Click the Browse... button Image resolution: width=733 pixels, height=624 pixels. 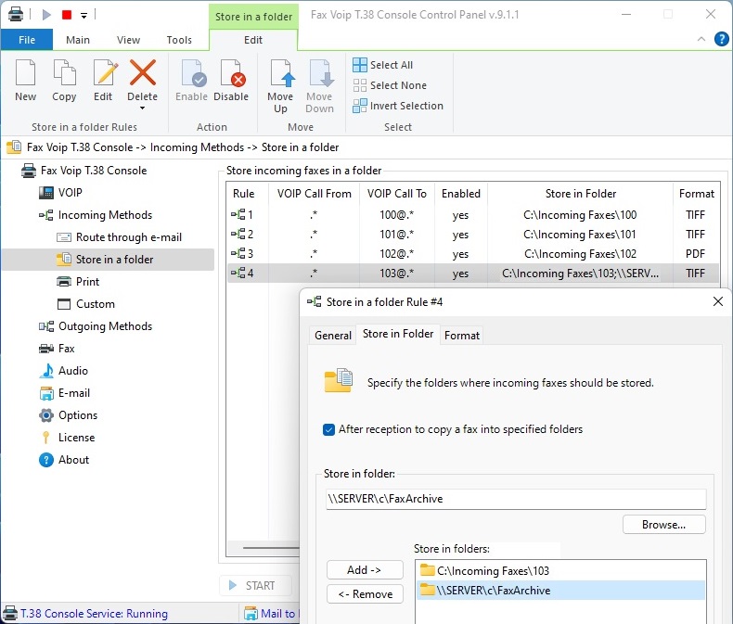tap(663, 525)
